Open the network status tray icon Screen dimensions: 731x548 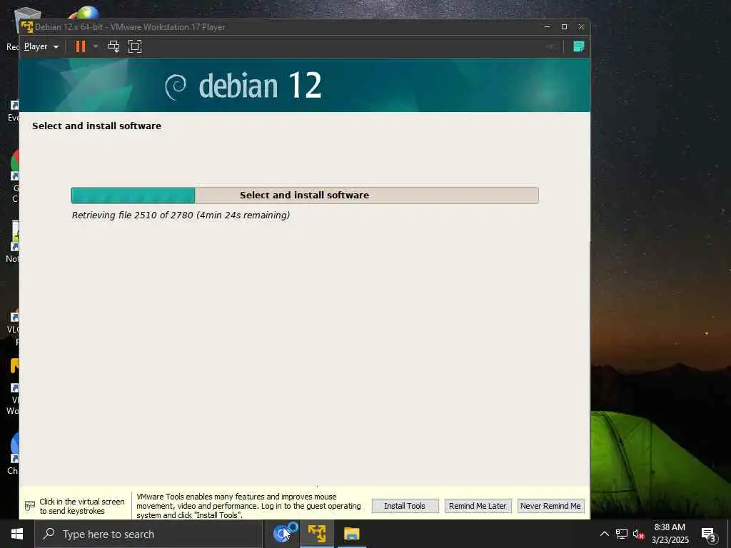[622, 534]
